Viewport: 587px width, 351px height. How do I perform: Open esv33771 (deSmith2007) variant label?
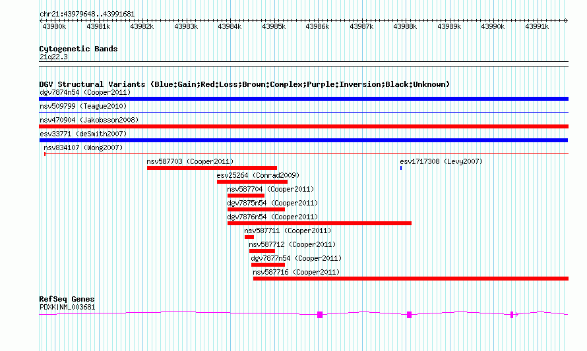pyautogui.click(x=83, y=134)
